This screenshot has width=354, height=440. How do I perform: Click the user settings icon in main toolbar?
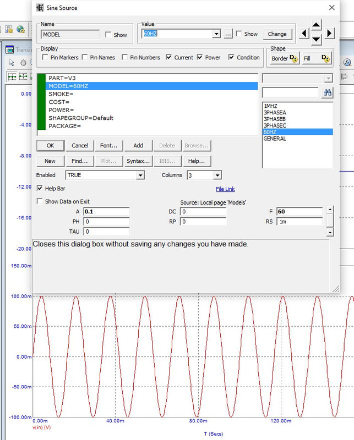pos(9,29)
